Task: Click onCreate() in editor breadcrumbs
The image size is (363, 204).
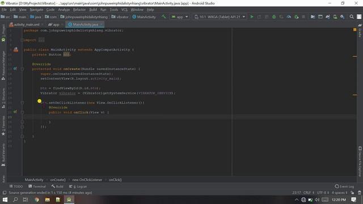Action: 58,180
